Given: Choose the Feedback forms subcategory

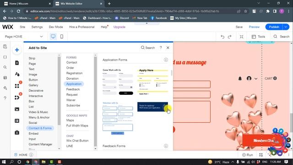Looking at the screenshot, I should click(73, 89).
